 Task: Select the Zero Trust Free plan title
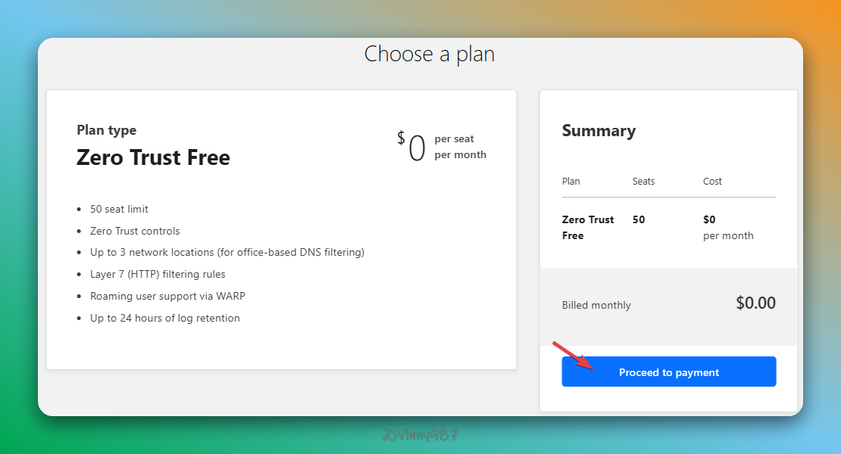tap(153, 157)
